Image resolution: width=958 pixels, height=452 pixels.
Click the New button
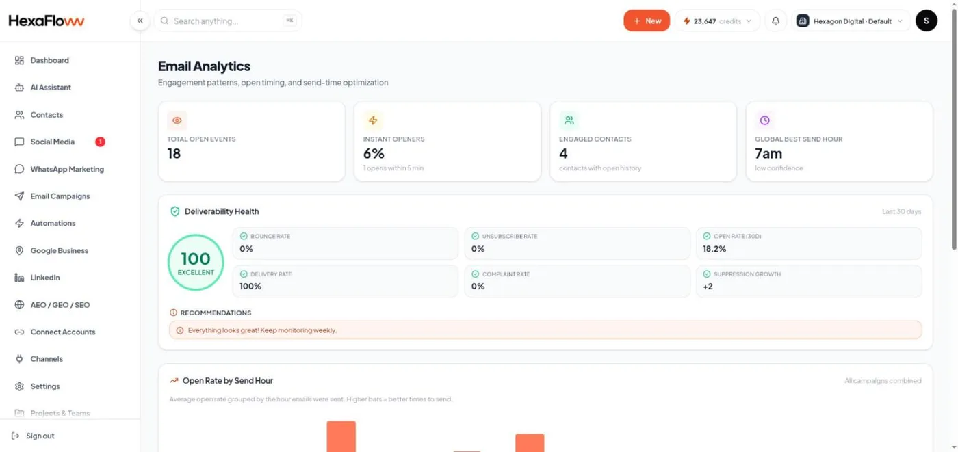[647, 21]
